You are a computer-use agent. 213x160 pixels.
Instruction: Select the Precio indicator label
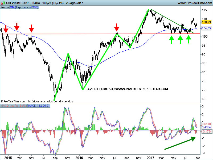(x=5, y=7)
